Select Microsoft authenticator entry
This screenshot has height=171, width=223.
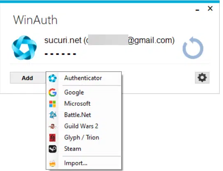(84, 104)
